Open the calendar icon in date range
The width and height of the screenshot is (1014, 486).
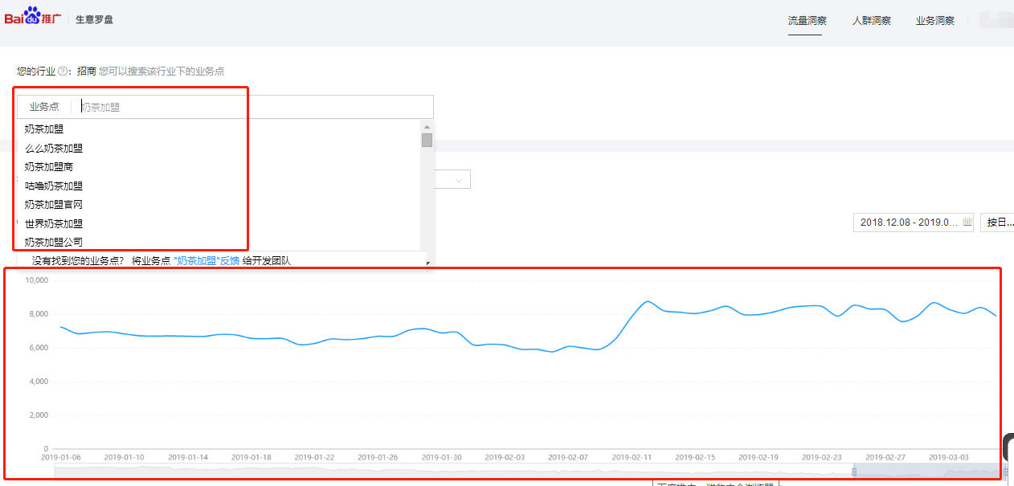coord(967,223)
